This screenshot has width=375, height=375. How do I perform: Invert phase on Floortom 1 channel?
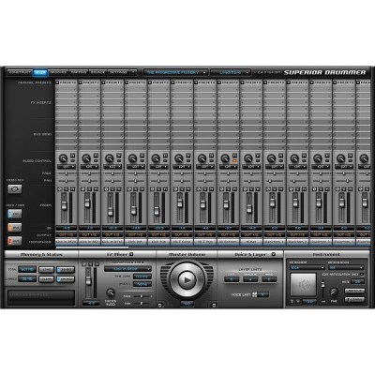tap(337, 189)
